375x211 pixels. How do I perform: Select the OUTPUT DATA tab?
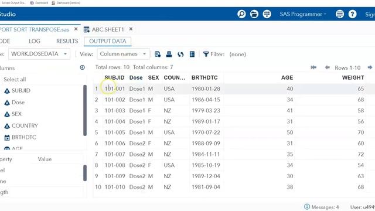pyautogui.click(x=107, y=41)
